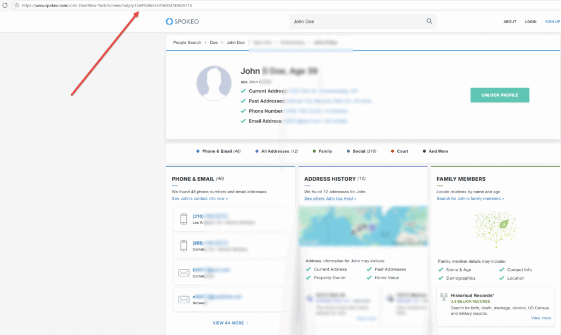
Task: Open the Family tab
Action: point(322,151)
